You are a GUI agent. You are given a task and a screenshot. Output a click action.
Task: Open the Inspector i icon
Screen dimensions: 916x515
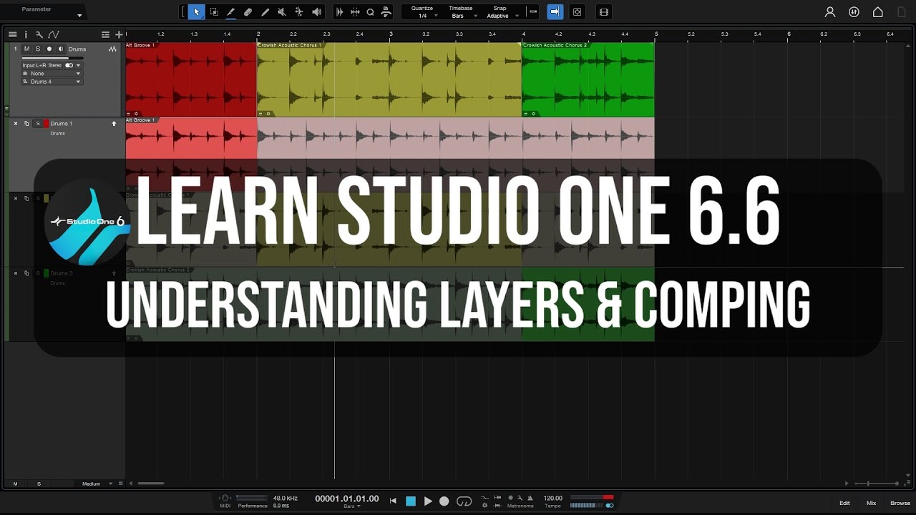pos(26,34)
